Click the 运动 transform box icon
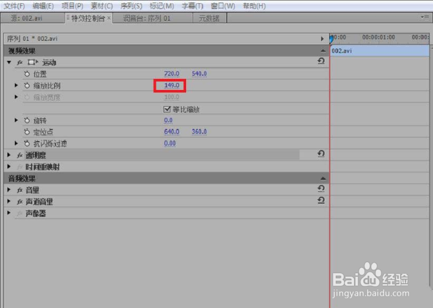This screenshot has width=433, height=308. coord(32,62)
